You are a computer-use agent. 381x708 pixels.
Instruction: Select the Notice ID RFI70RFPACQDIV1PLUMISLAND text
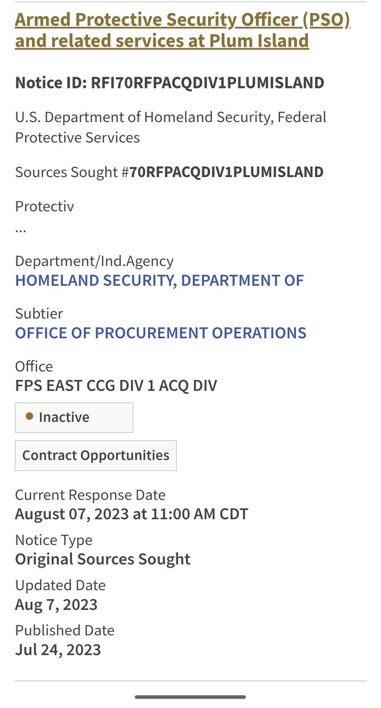click(169, 83)
